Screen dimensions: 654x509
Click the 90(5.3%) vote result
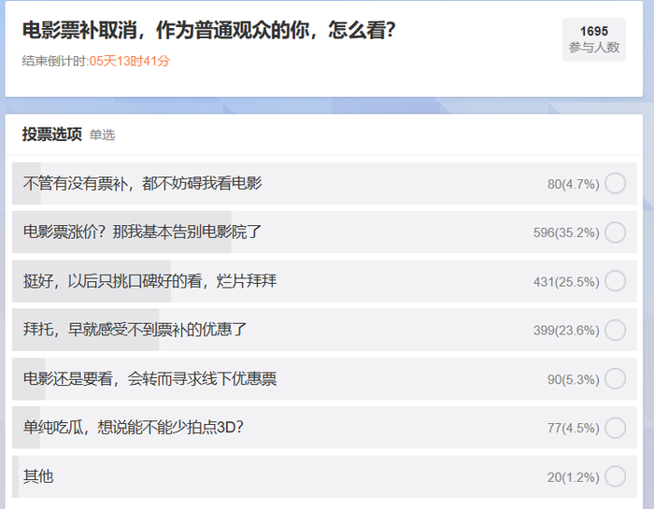point(573,379)
